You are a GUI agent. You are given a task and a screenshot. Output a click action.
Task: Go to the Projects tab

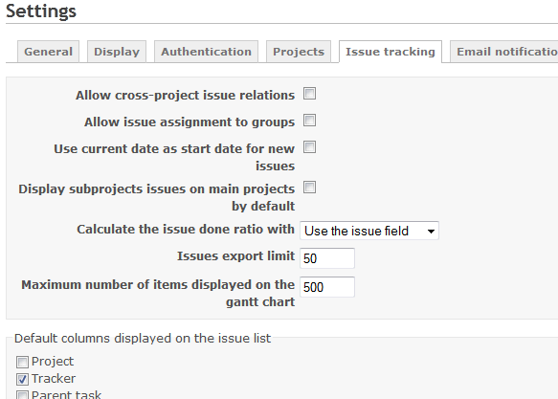(299, 52)
